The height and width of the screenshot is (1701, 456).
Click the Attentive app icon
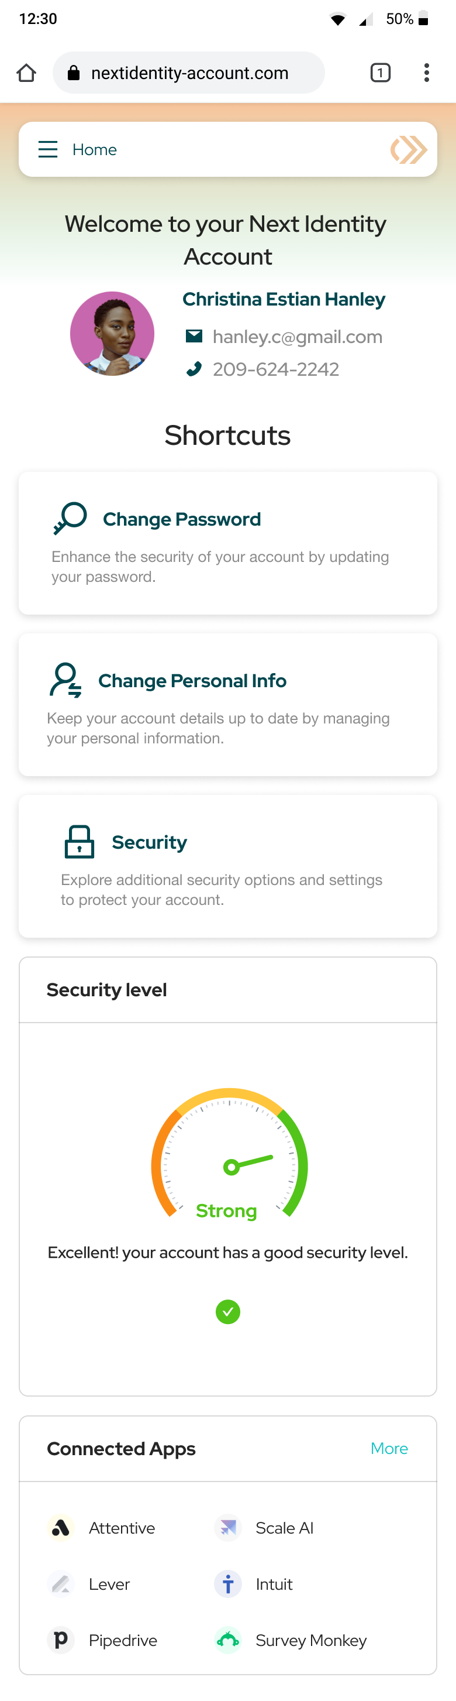tap(61, 1527)
